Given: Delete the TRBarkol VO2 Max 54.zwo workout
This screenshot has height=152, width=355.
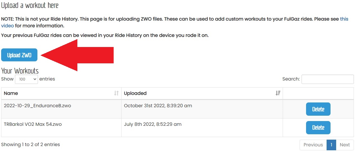Looking at the screenshot, I should click(318, 128).
